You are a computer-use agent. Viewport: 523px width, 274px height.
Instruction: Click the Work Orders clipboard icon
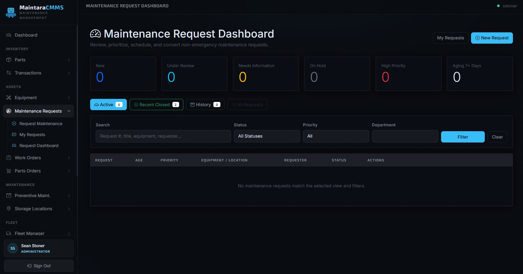(x=9, y=158)
